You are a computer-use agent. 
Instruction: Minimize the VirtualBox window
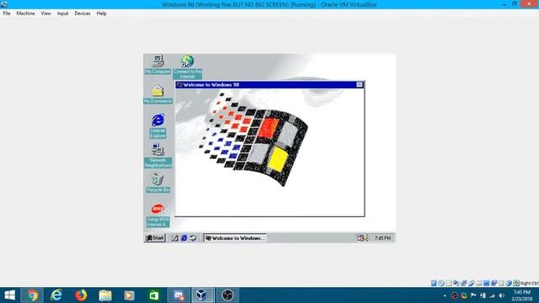tap(504, 4)
